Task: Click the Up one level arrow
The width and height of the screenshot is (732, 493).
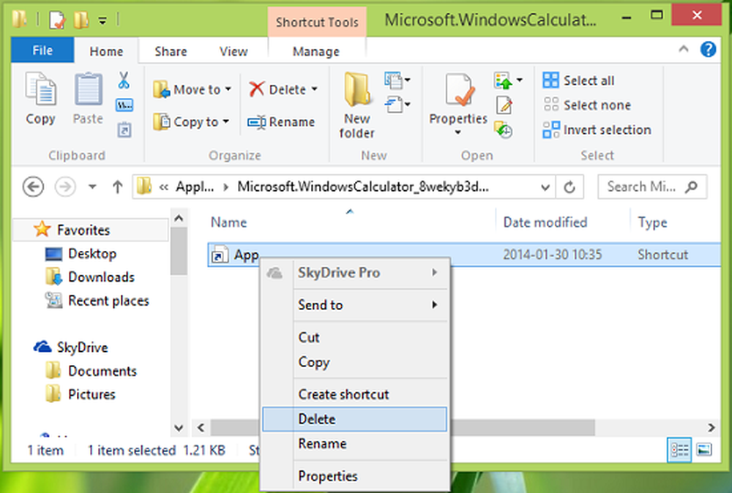Action: (x=118, y=187)
